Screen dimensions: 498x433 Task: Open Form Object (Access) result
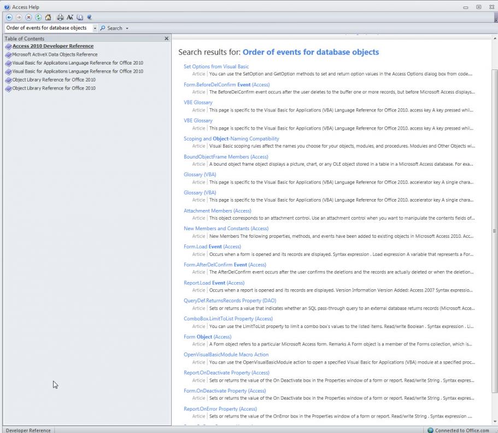[x=208, y=337]
